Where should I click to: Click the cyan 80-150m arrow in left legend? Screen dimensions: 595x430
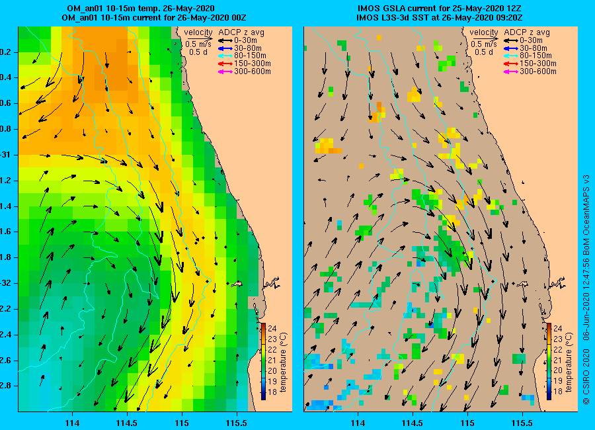coord(225,56)
